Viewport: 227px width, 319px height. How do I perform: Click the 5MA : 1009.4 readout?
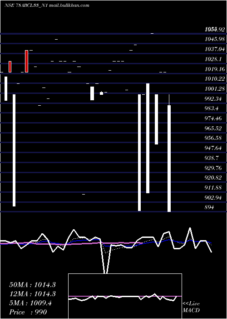(30, 303)
